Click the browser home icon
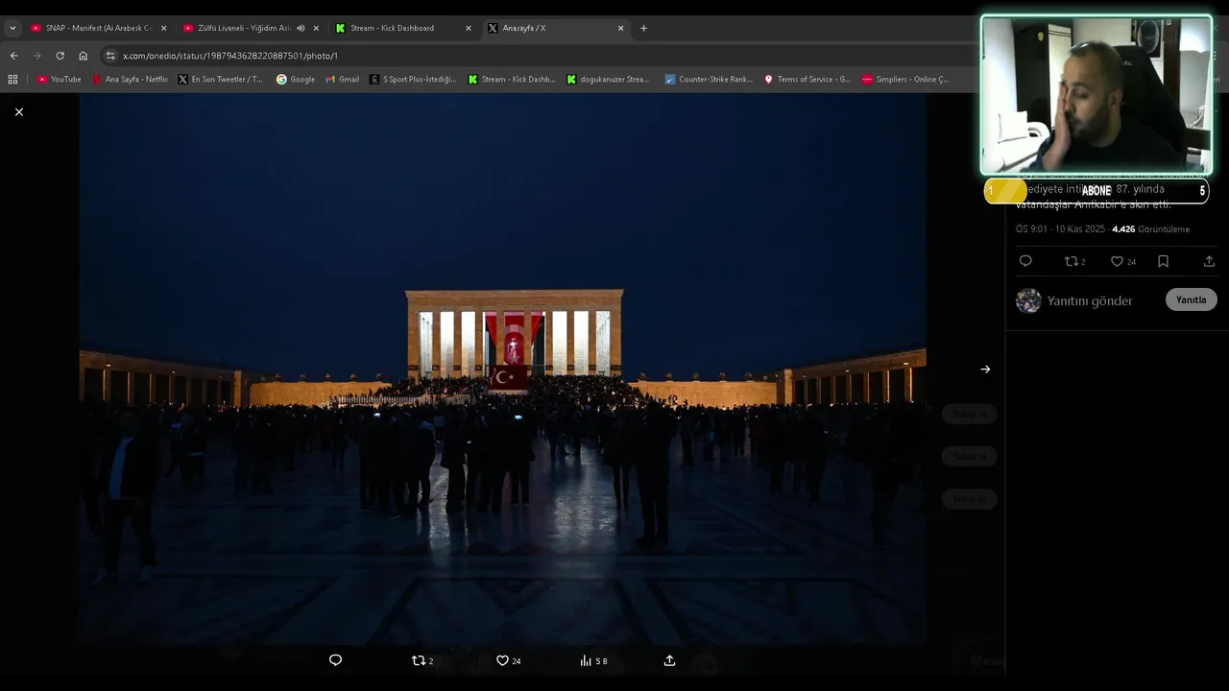 click(83, 56)
